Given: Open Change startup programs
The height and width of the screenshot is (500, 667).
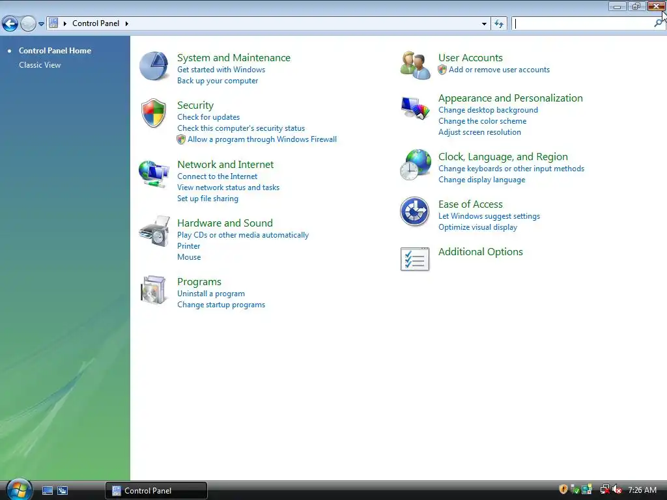Looking at the screenshot, I should [x=221, y=305].
